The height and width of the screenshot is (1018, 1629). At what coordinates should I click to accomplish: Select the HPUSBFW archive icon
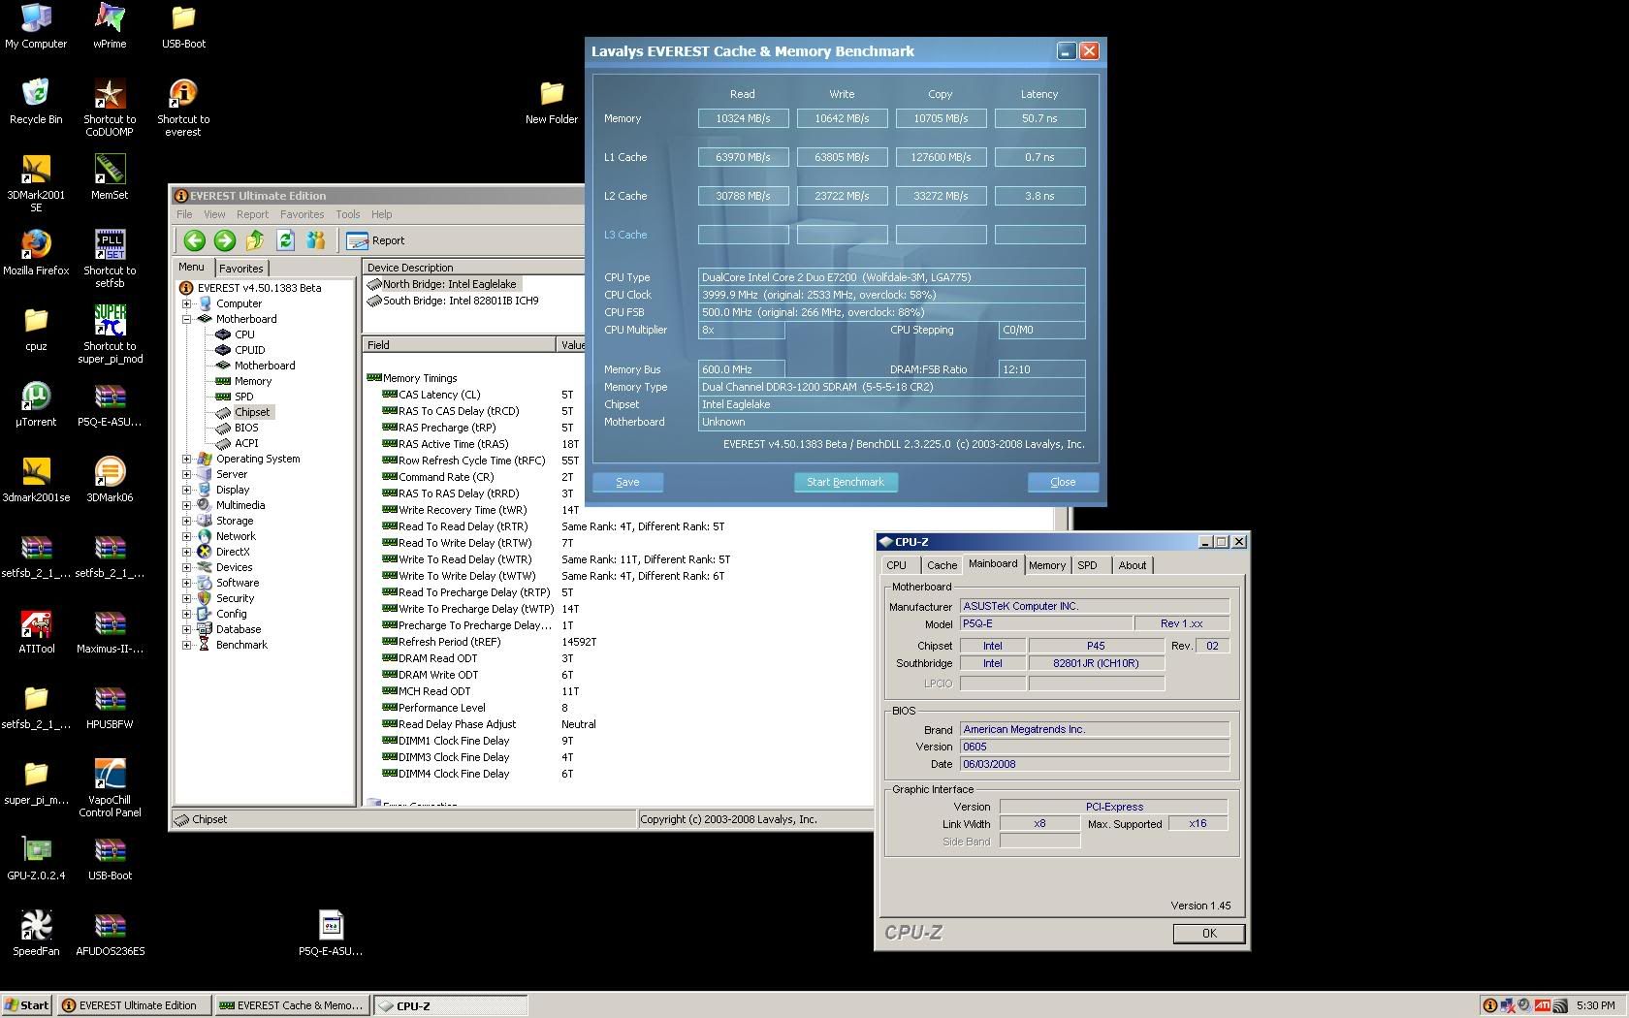click(x=110, y=707)
